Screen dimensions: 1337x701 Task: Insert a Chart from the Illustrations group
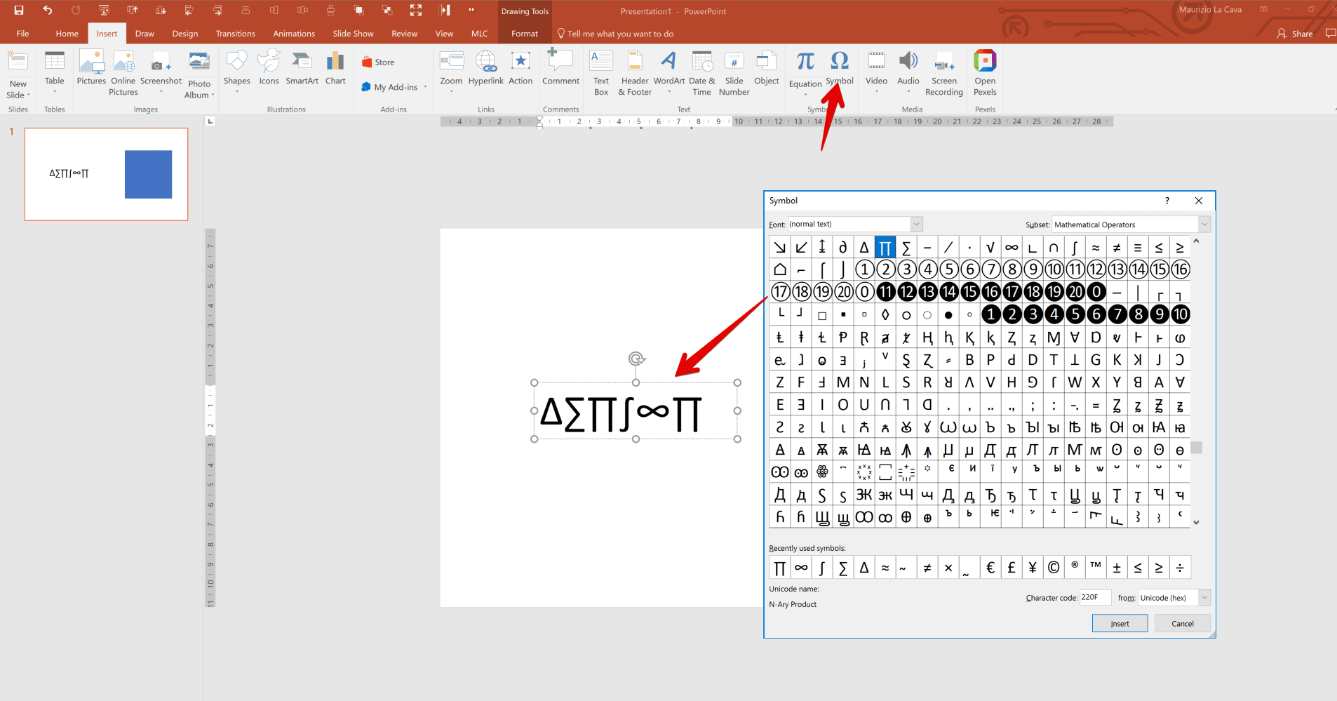point(335,67)
